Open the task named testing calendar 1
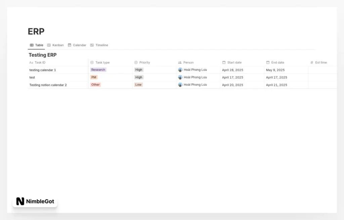 [43, 70]
